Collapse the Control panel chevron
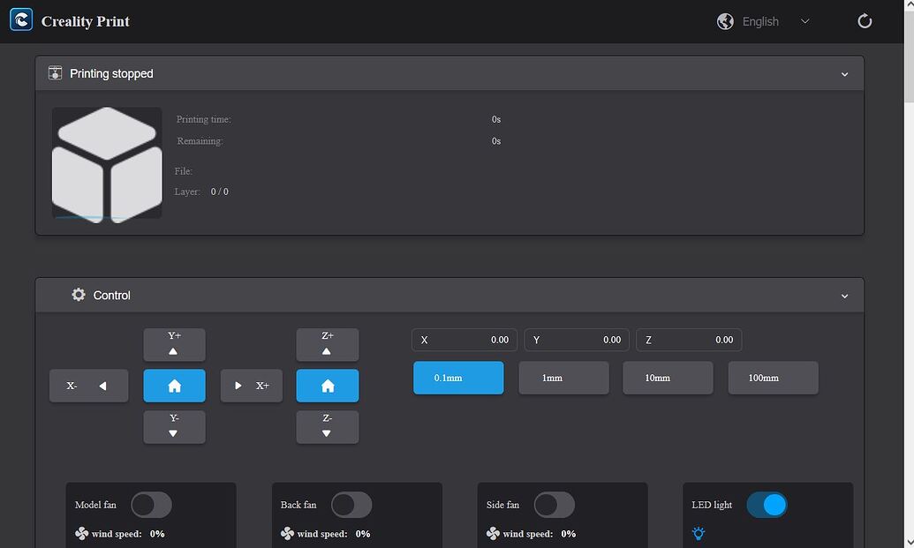The height and width of the screenshot is (548, 914). [x=844, y=296]
